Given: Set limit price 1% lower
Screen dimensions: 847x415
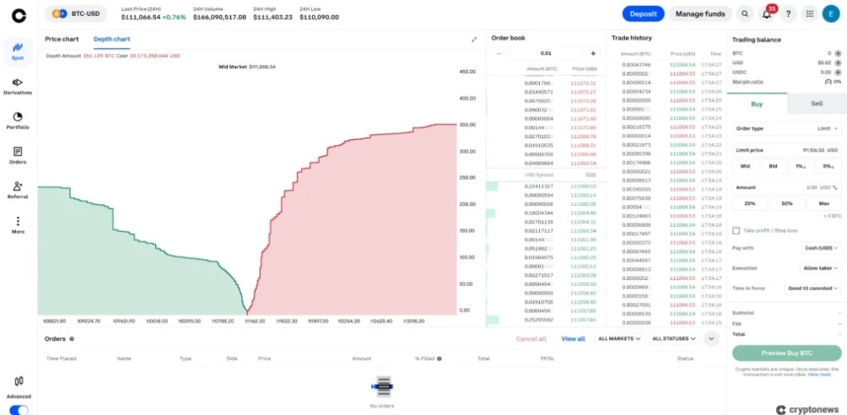Looking at the screenshot, I should click(801, 166).
